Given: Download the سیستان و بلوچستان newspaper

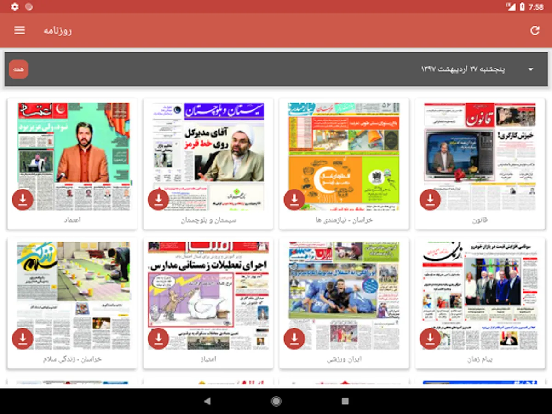Looking at the screenshot, I should point(159,200).
